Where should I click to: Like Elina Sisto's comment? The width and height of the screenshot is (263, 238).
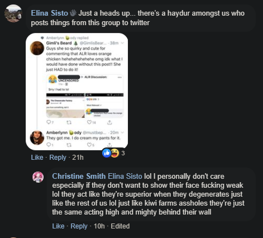click(37, 158)
